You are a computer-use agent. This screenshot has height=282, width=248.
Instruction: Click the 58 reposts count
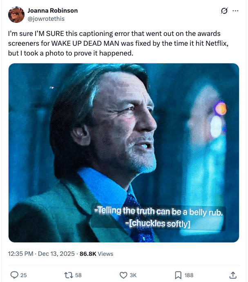coord(78,275)
